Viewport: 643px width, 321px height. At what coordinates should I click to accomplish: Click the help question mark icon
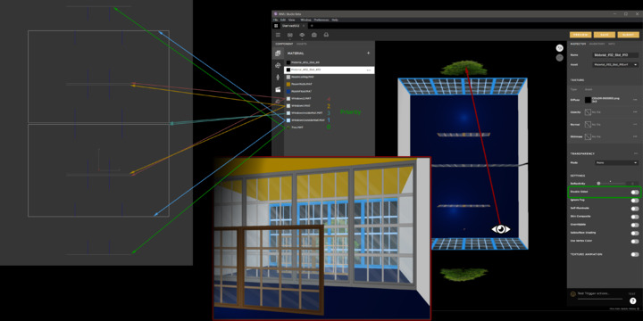(x=632, y=301)
